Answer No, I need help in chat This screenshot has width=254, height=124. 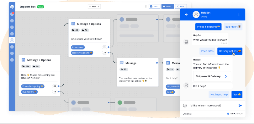tap(219, 95)
